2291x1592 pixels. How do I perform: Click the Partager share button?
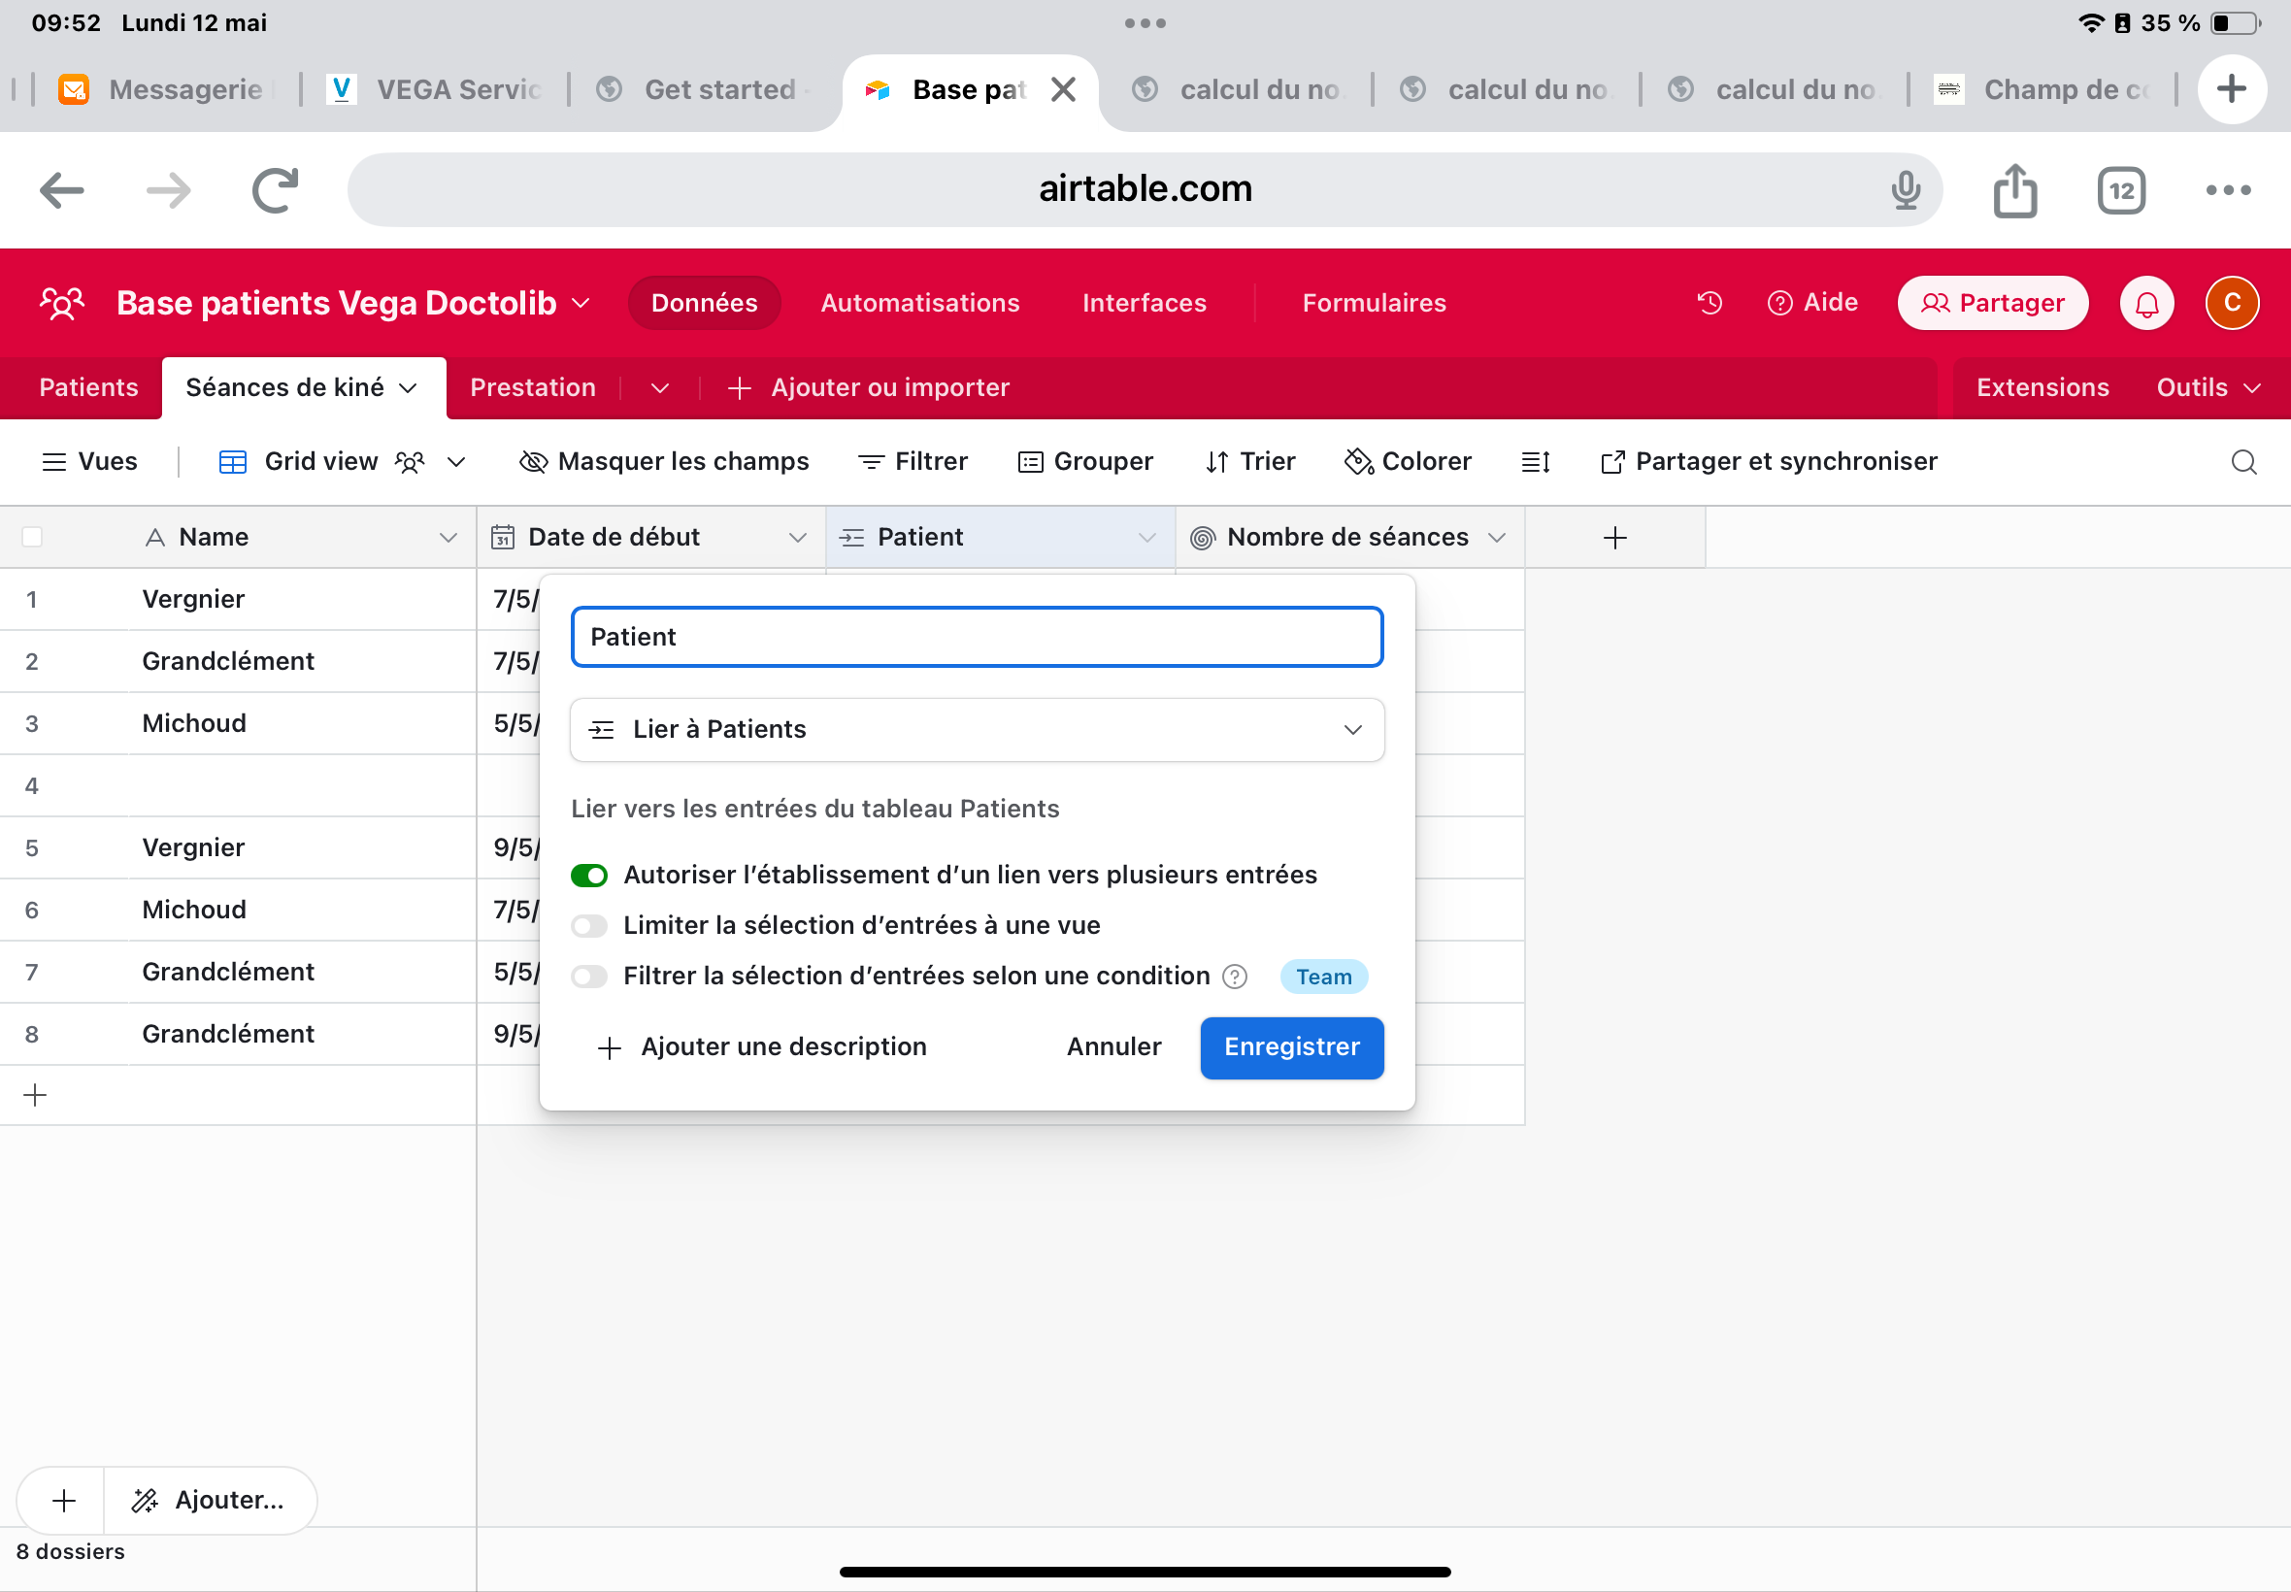pyautogui.click(x=1993, y=302)
